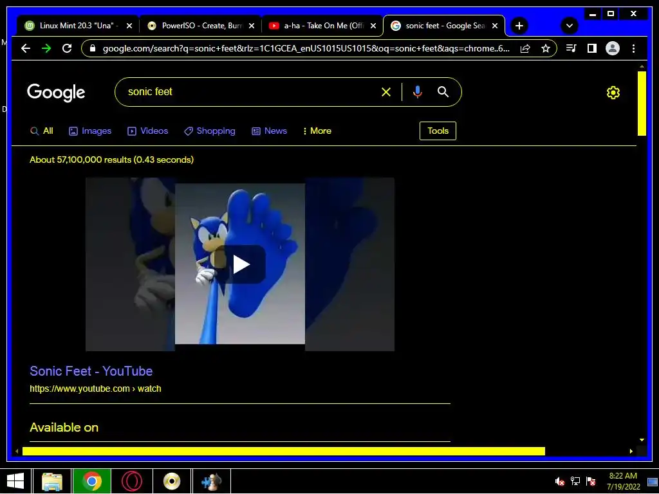The width and height of the screenshot is (659, 494).
Task: Close the PowerISO tab
Action: (252, 26)
